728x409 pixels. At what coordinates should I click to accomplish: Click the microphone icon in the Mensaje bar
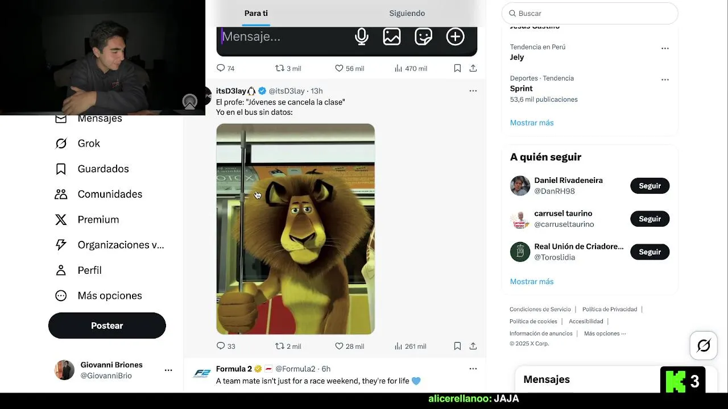click(361, 37)
